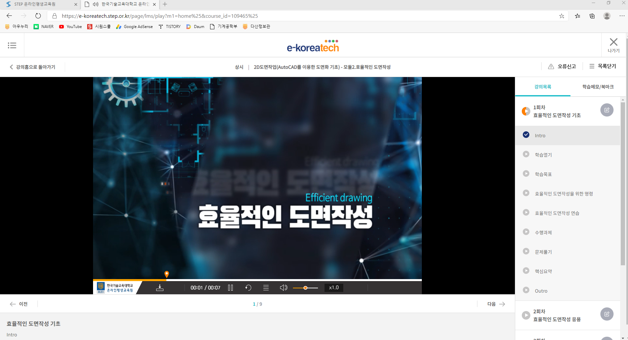Click the orange bookmark marker on timeline
Image resolution: width=628 pixels, height=340 pixels.
pyautogui.click(x=167, y=274)
